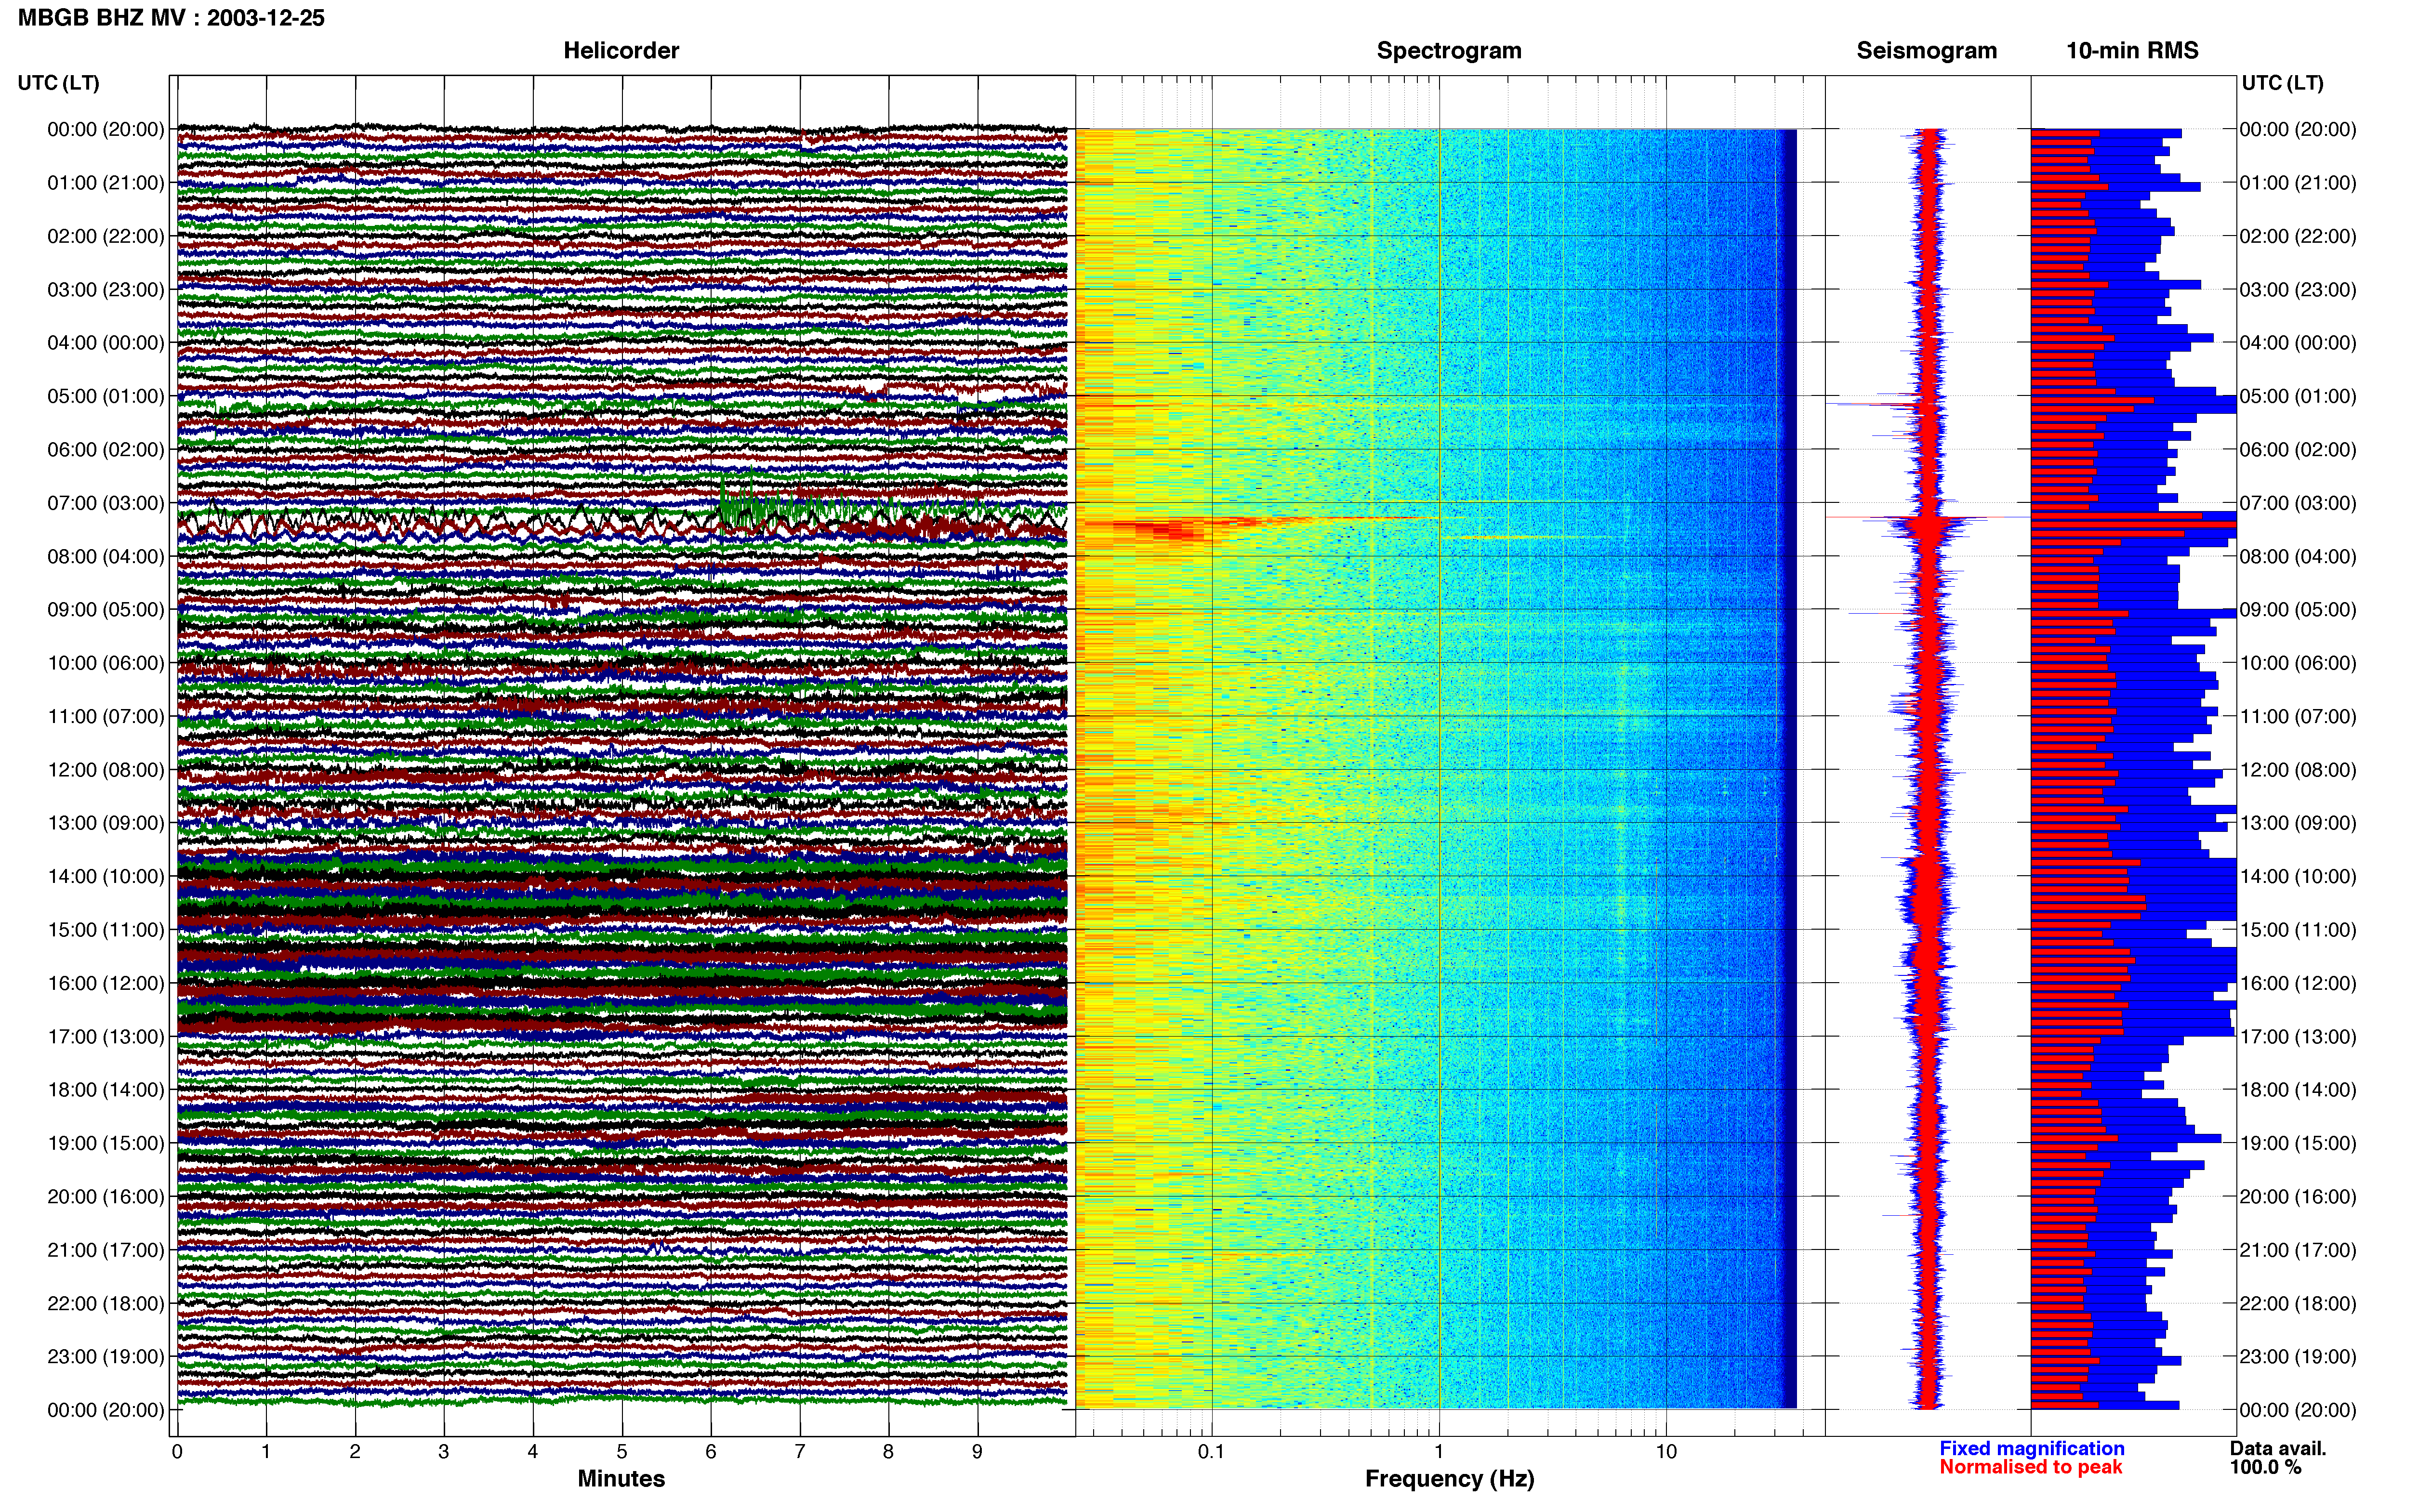Viewport: 2418px width, 1512px height.
Task: Select the Helicorder panel heading
Action: tap(621, 51)
